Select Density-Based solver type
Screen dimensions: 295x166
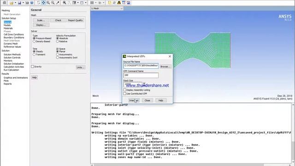coord(34,41)
